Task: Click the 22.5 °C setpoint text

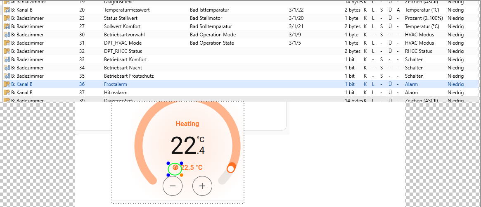Action: [x=192, y=168]
